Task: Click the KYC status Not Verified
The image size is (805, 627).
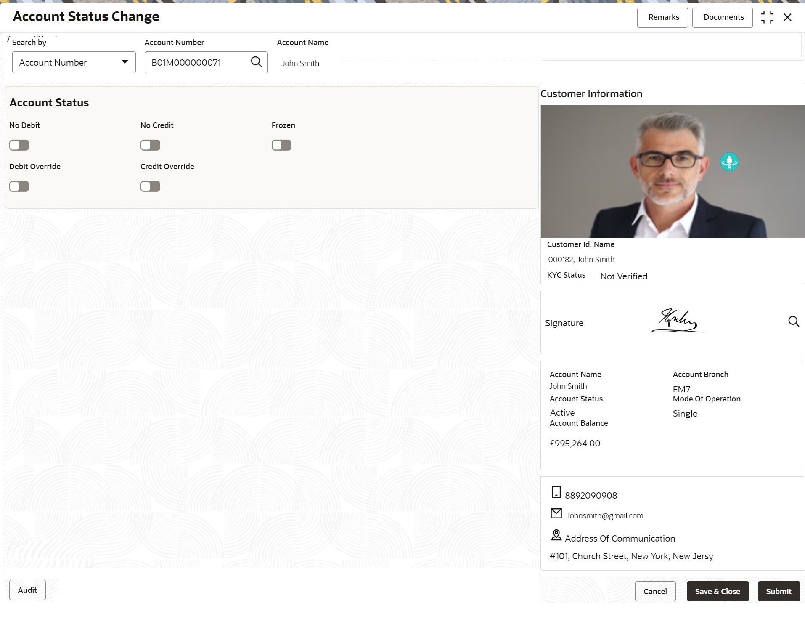Action: 624,276
